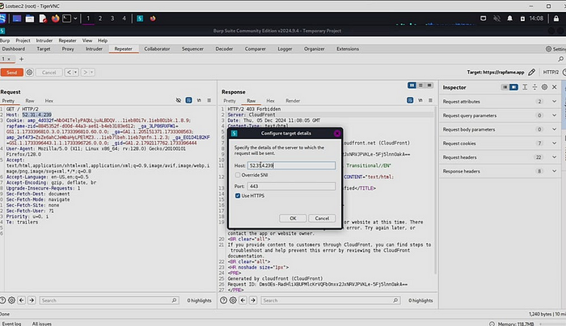
Task: Open All issues in status bar
Action: [41, 324]
